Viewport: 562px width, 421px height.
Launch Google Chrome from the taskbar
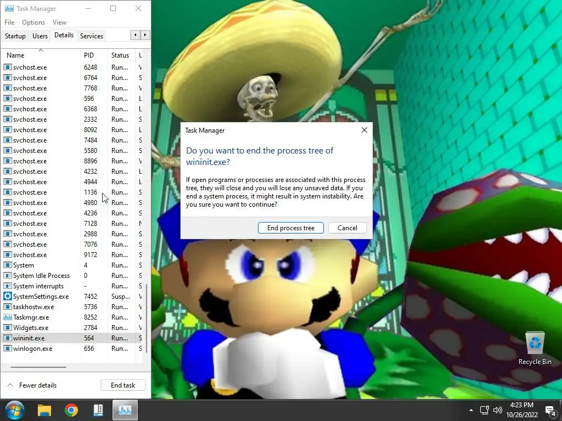click(71, 410)
